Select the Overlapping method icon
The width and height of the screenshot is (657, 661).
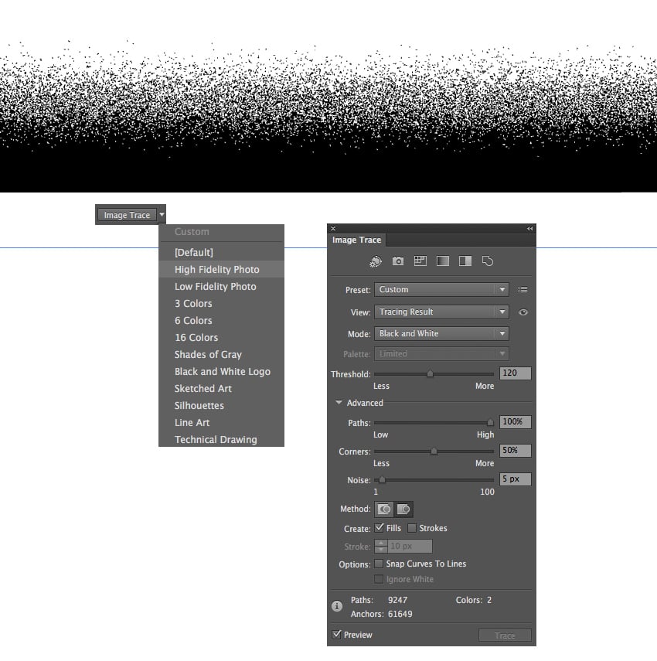(403, 509)
